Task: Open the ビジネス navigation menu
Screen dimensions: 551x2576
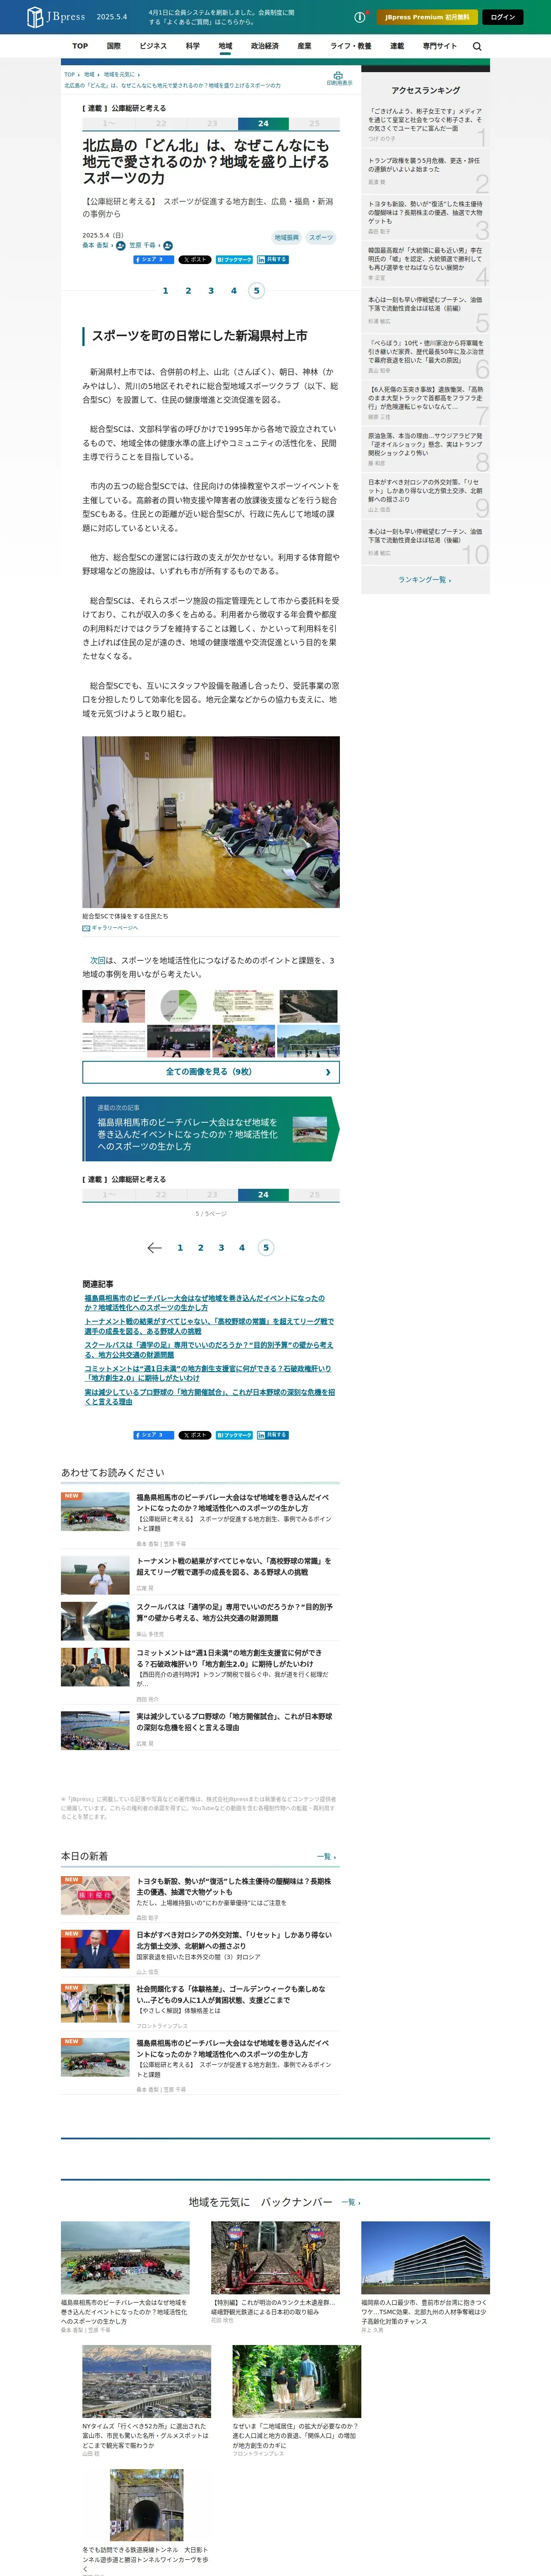Action: pyautogui.click(x=153, y=46)
